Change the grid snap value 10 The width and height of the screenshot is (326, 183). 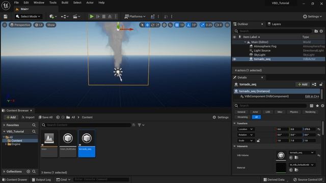[x=182, y=25]
